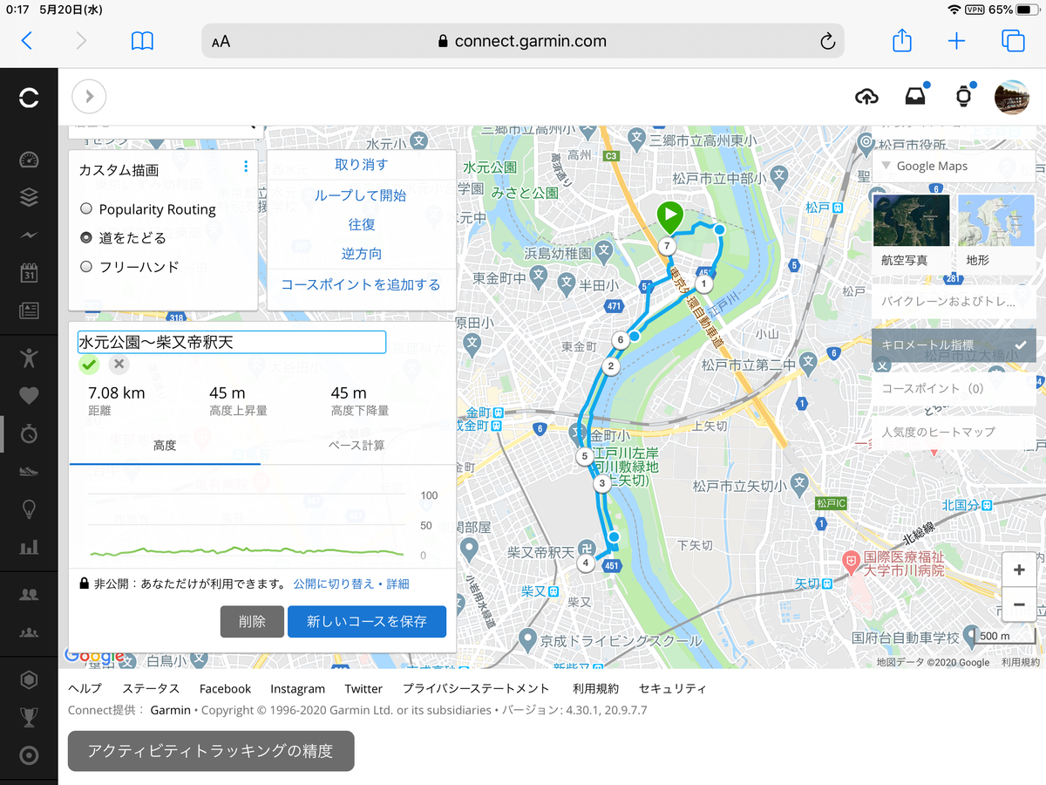Confirm course name with green check

[x=89, y=365]
